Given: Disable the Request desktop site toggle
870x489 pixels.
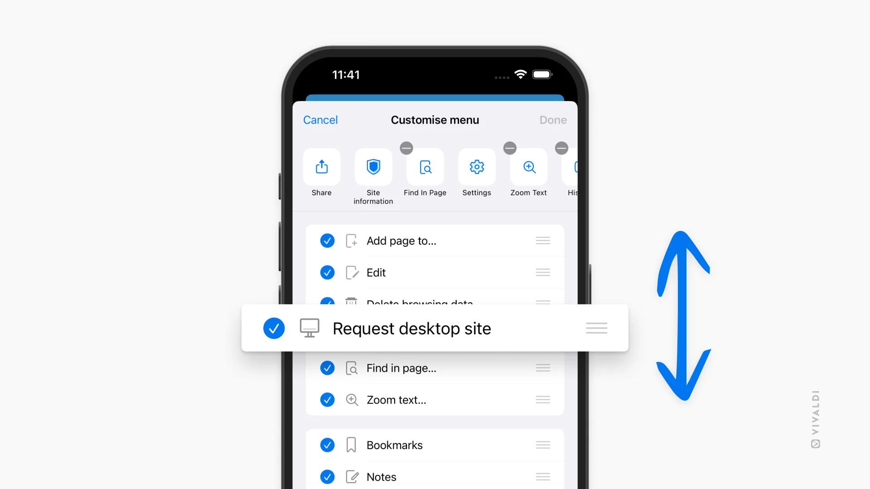Looking at the screenshot, I should 274,328.
